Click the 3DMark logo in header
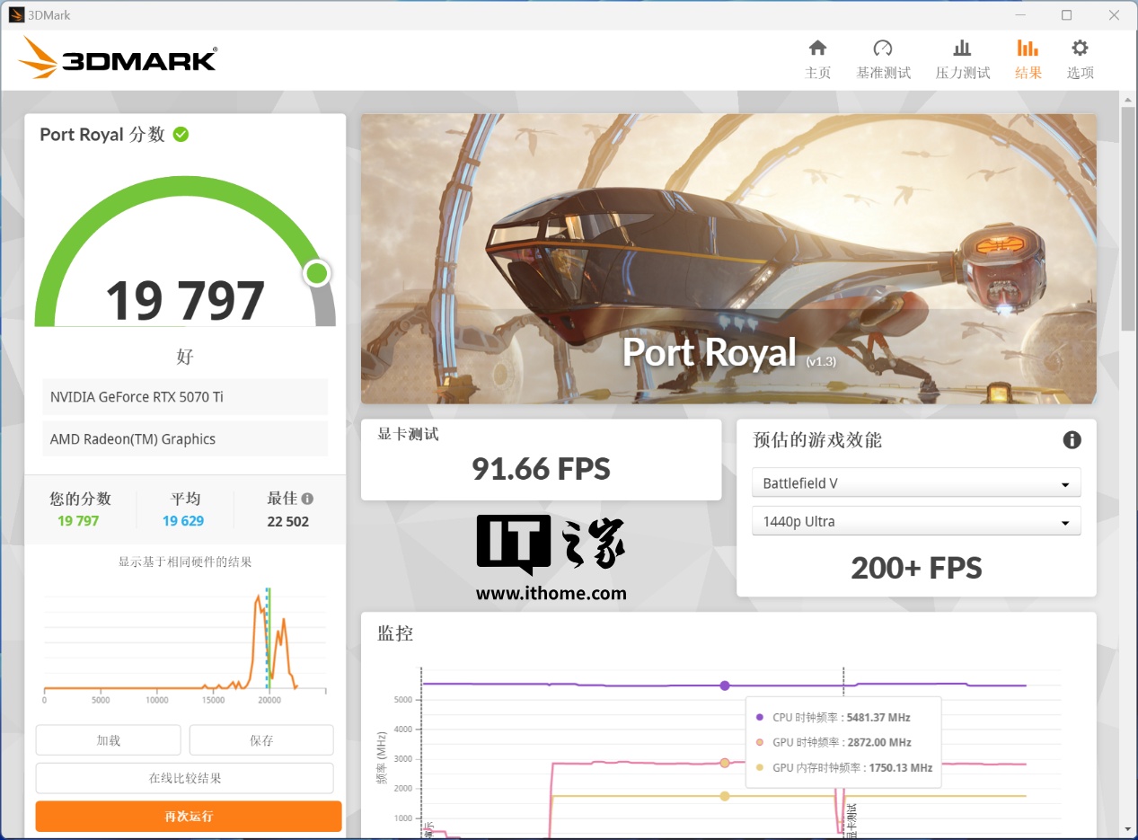Image resolution: width=1138 pixels, height=840 pixels. click(x=118, y=58)
